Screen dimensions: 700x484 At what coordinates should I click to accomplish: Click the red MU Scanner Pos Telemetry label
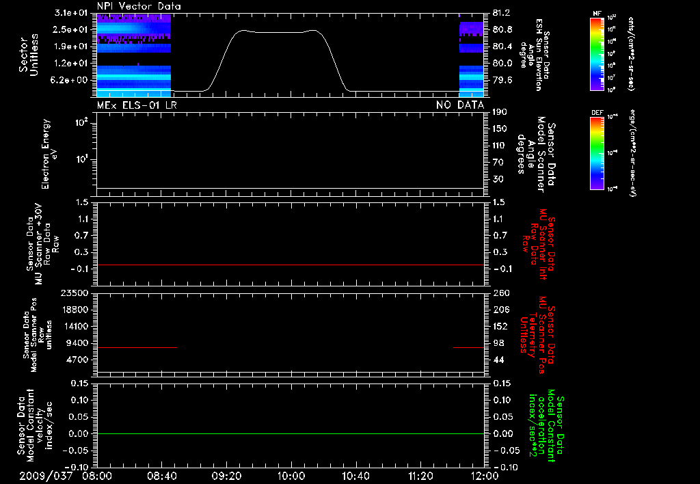click(538, 335)
